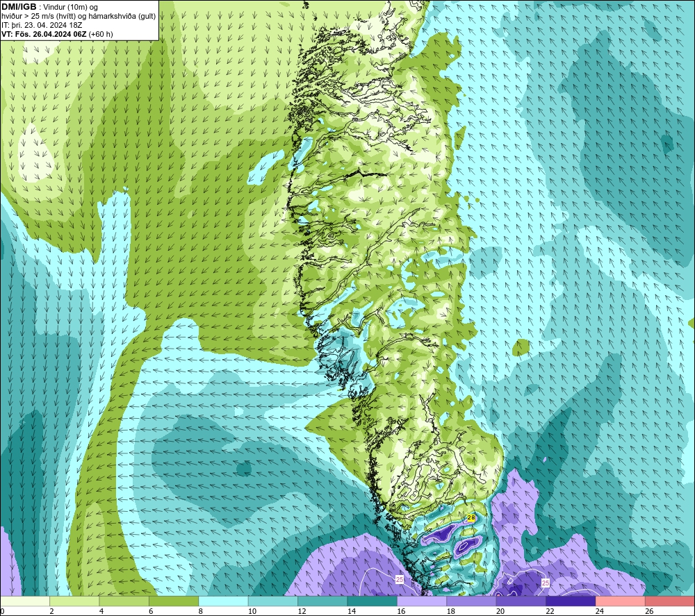Select the 'hviður > 25 m/s (hvítt)' legend line
This screenshot has width=695, height=616.
point(79,17)
